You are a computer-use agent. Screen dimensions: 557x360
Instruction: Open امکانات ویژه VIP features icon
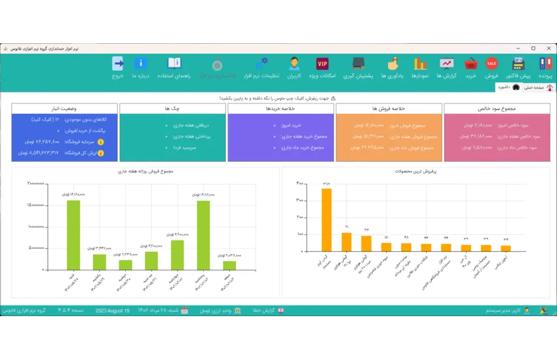click(322, 64)
